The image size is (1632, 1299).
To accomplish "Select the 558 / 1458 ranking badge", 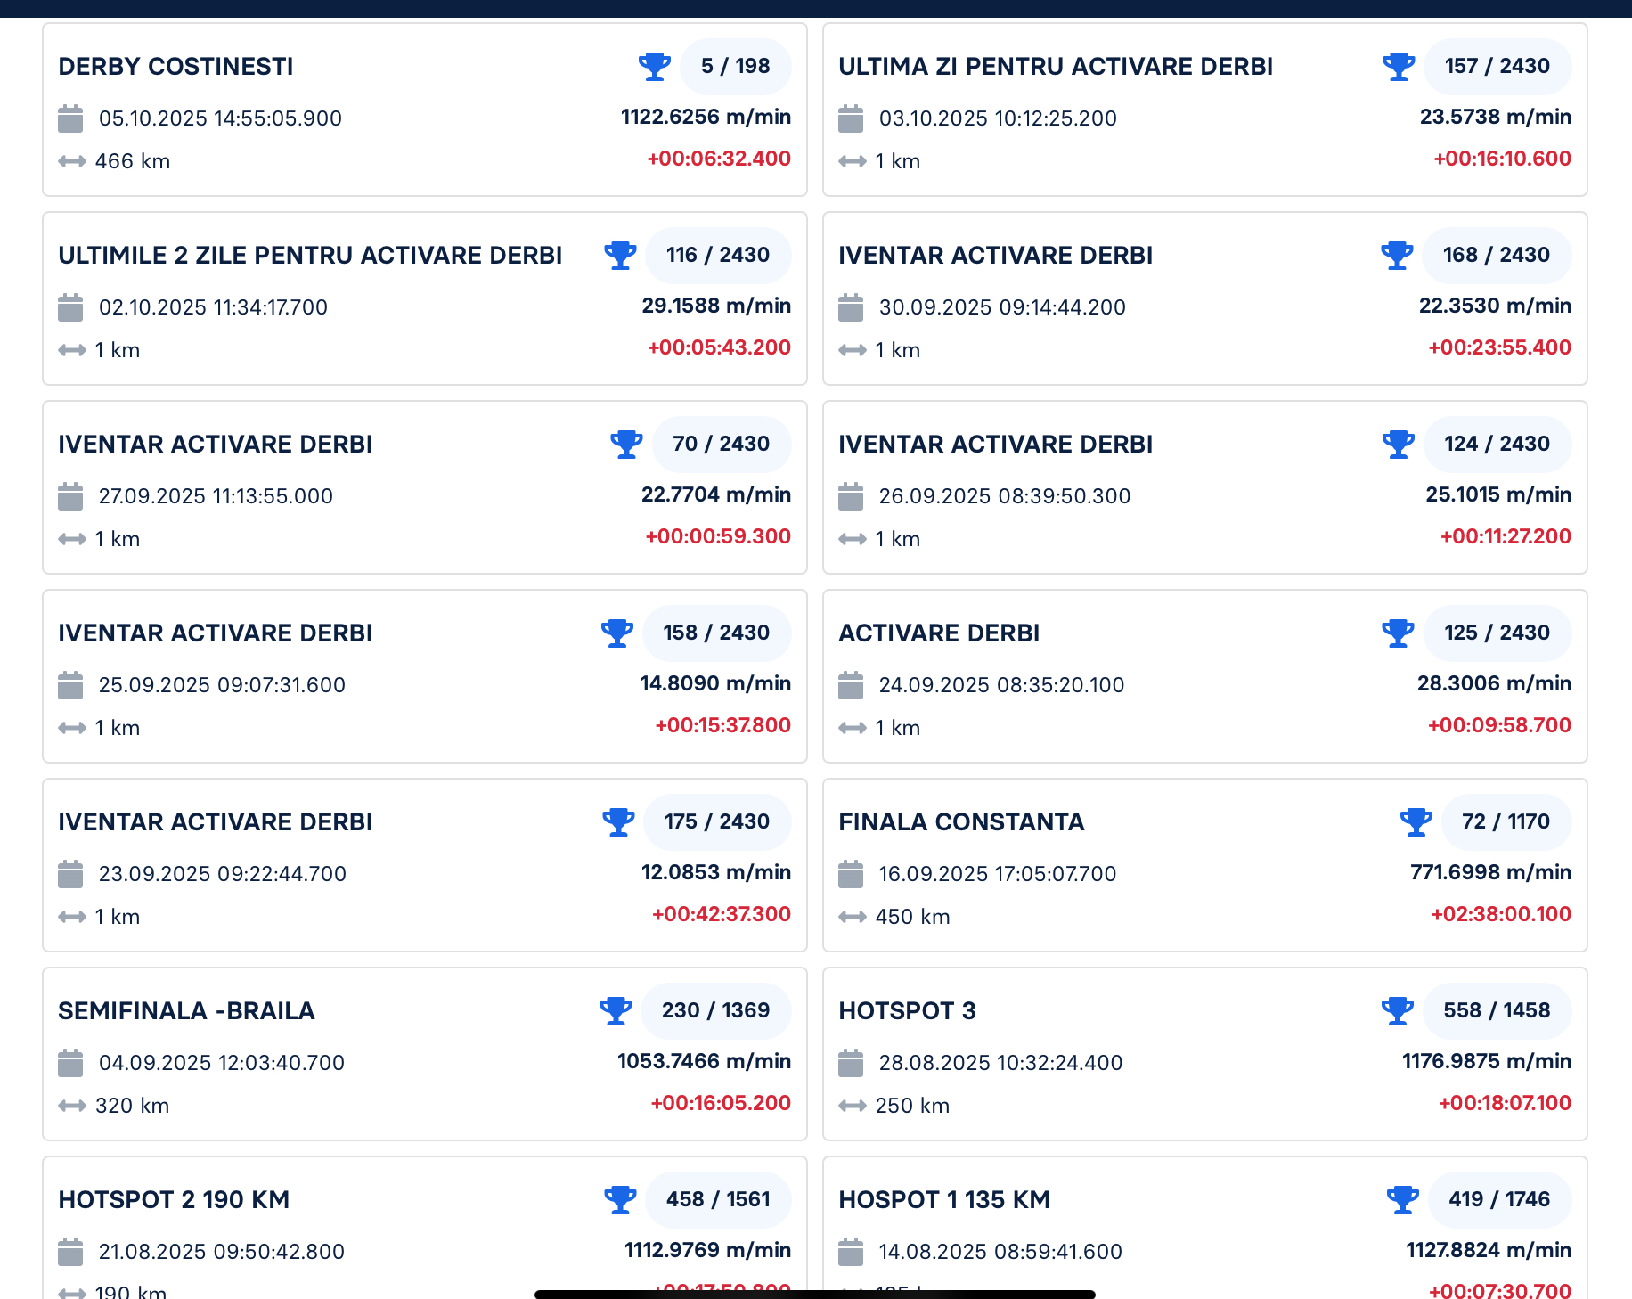I will (x=1497, y=1010).
